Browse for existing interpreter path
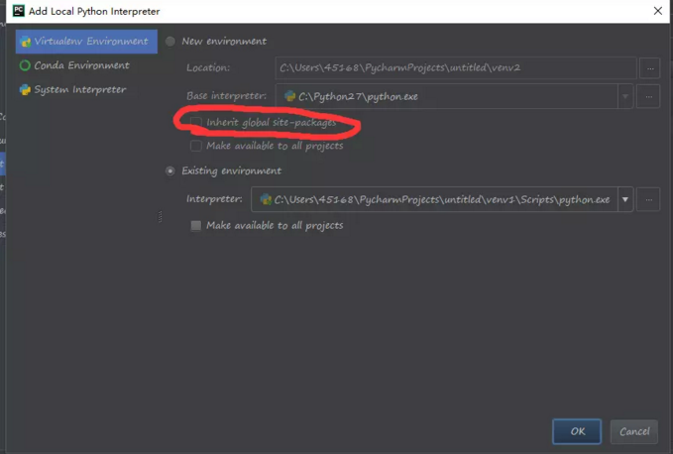The height and width of the screenshot is (454, 673). tap(648, 199)
